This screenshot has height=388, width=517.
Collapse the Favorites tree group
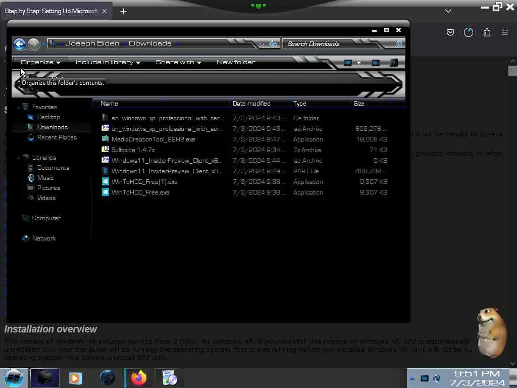point(18,107)
